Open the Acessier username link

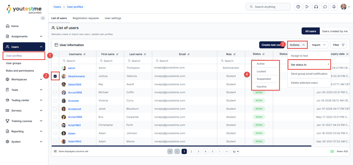73,101
